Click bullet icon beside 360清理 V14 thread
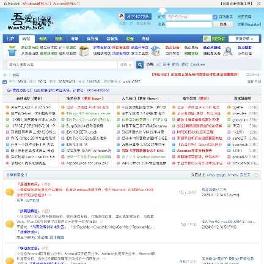 click(118, 132)
